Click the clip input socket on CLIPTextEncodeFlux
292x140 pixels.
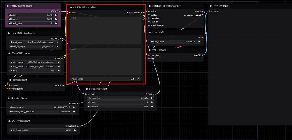point(70,13)
